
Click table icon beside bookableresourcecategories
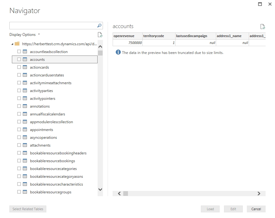(x=25, y=168)
